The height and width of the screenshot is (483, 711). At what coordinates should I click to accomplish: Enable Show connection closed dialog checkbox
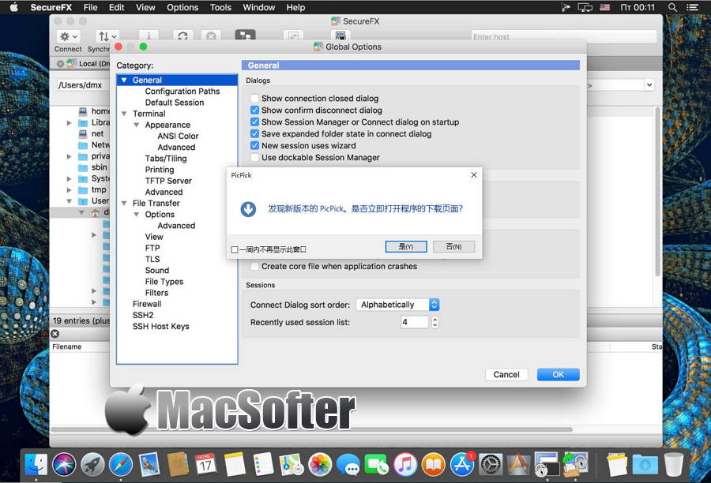click(255, 99)
